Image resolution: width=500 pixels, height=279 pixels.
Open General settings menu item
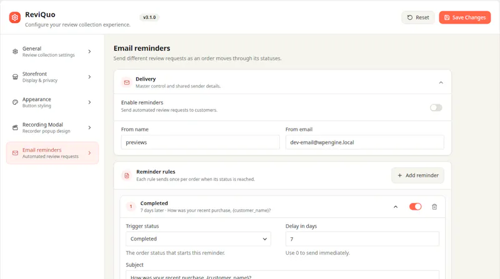coord(52,52)
